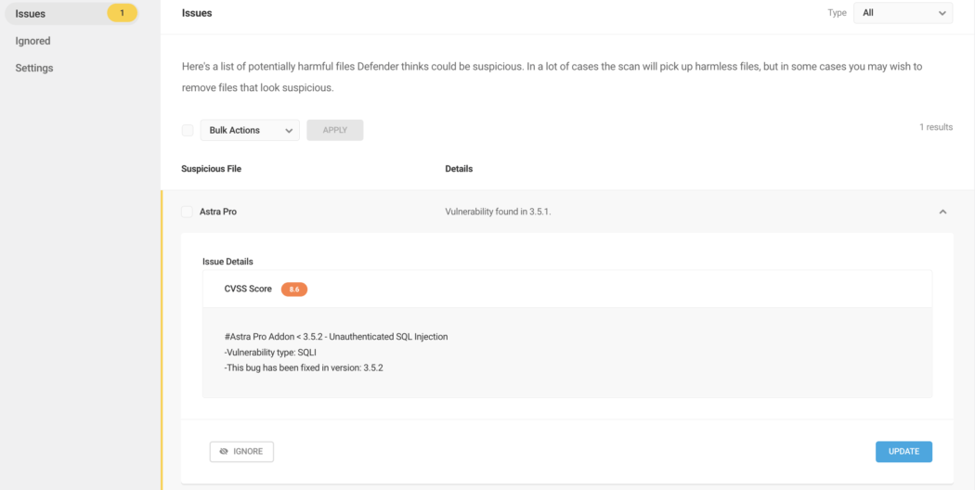975x490 pixels.
Task: Click the Issue Details section label
Action: [x=227, y=261]
